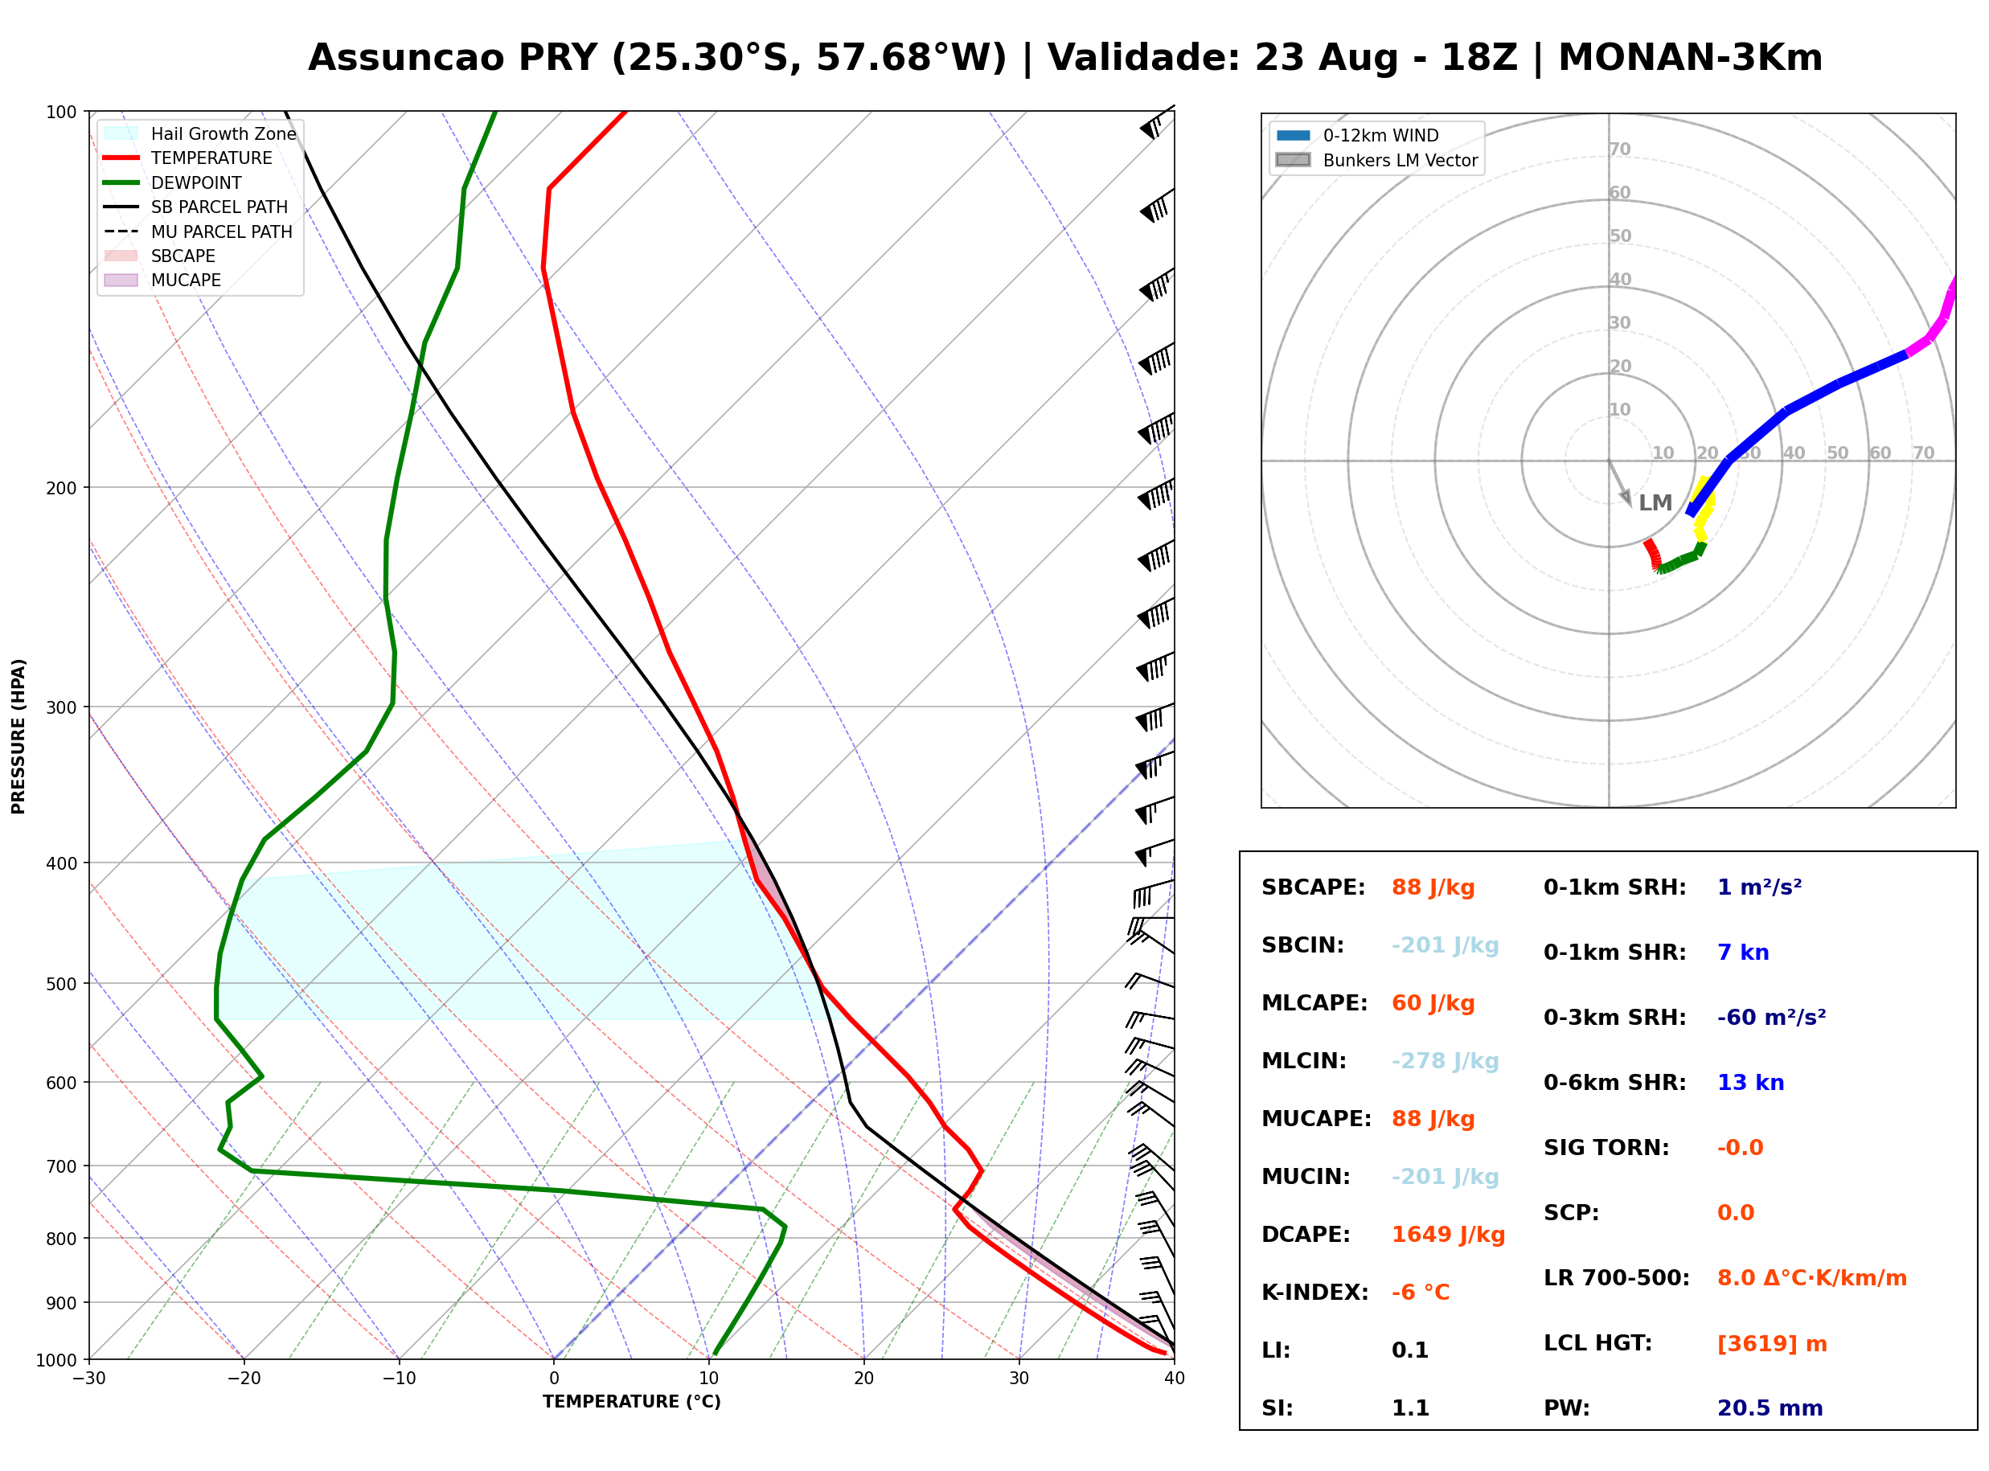1989x1471 pixels.
Task: Click the '0' temperature tick label
Action: pyautogui.click(x=554, y=1379)
